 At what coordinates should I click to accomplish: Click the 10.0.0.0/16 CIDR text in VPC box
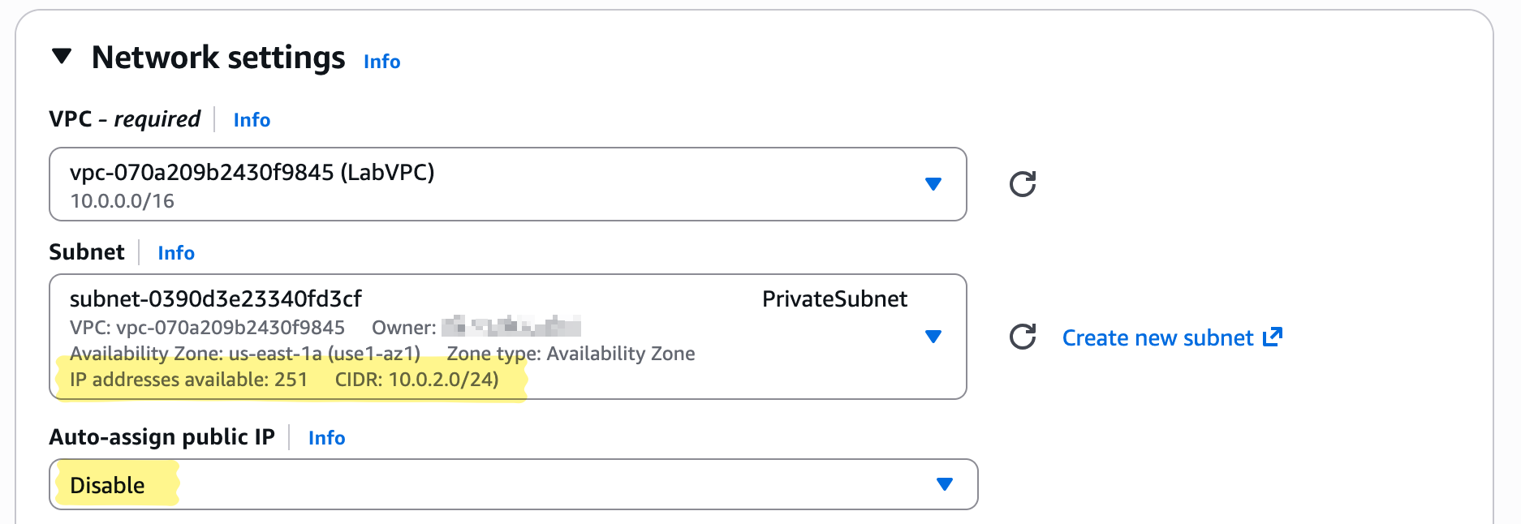(x=122, y=201)
